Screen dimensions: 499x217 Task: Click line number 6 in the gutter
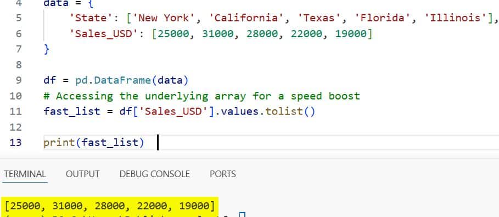(19, 33)
